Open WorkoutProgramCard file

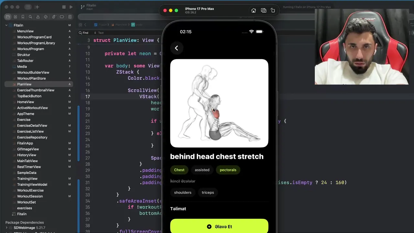[x=34, y=37]
